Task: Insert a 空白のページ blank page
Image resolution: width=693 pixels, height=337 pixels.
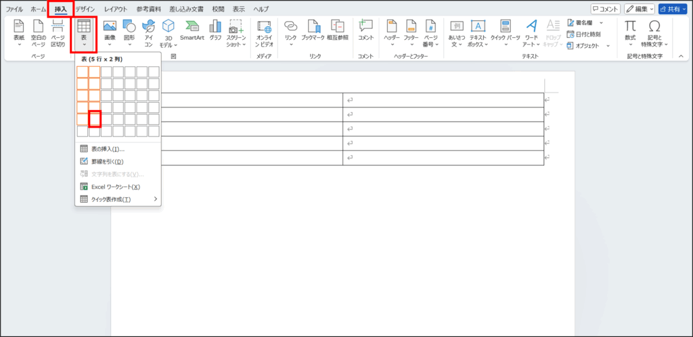Action: click(x=39, y=33)
